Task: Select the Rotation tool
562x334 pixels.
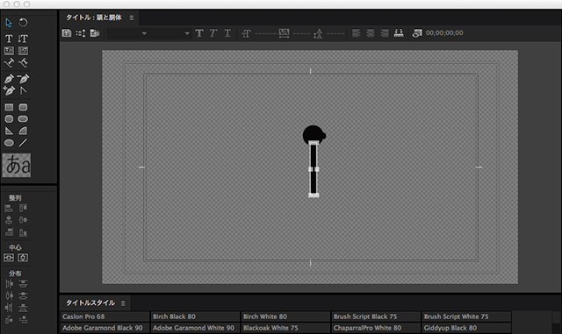Action: pos(23,23)
